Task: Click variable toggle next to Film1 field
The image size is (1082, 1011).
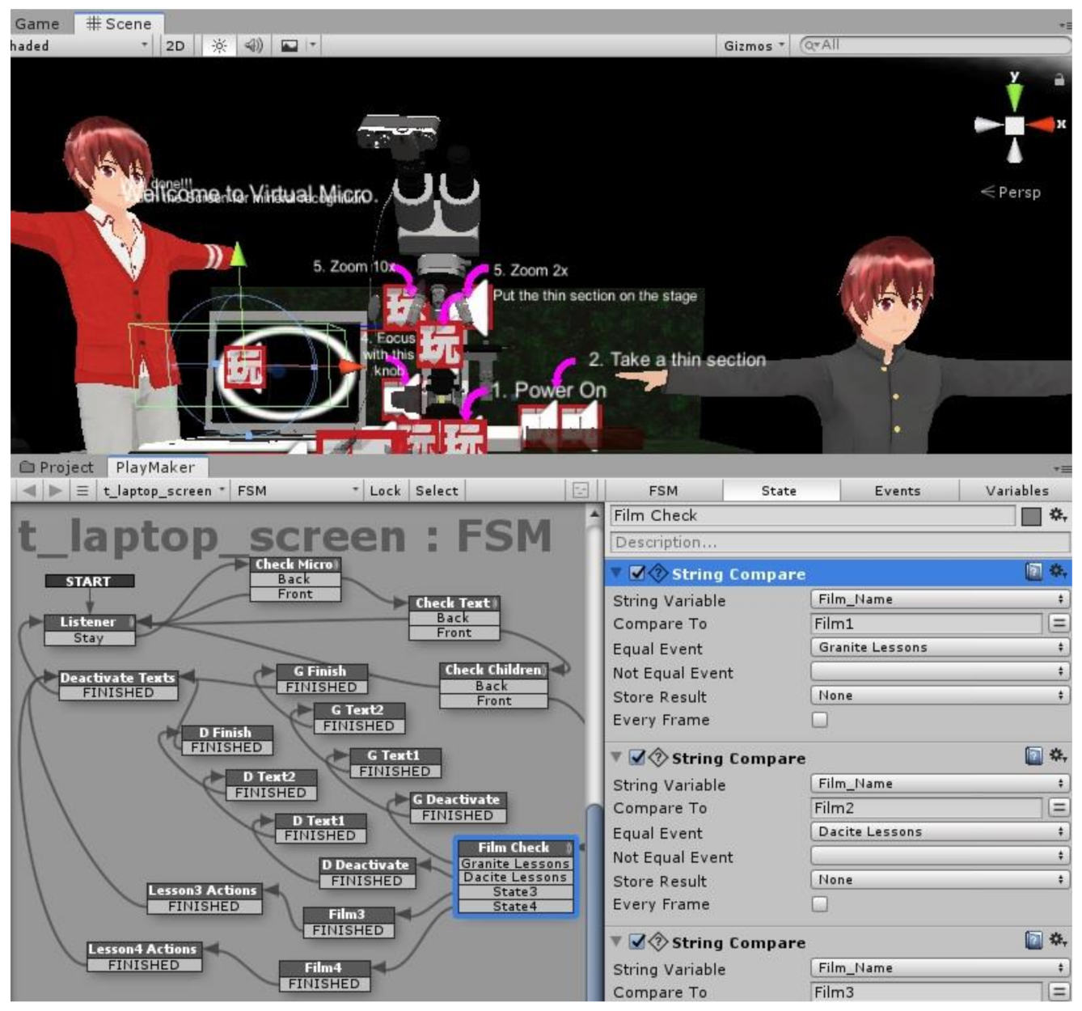Action: tap(1059, 624)
